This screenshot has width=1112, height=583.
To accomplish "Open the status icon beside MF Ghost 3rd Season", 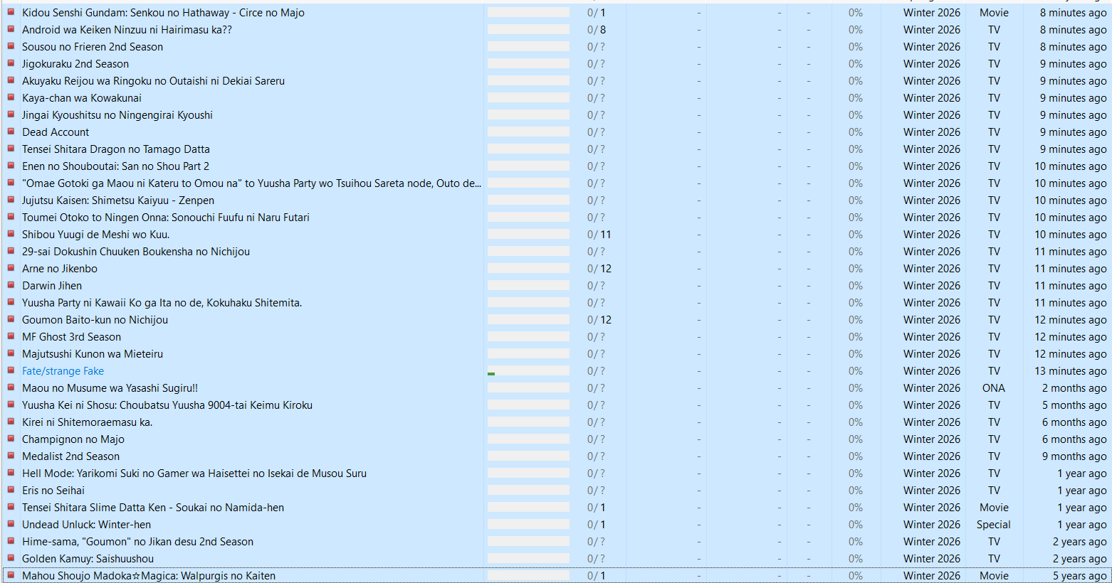I will [x=11, y=336].
